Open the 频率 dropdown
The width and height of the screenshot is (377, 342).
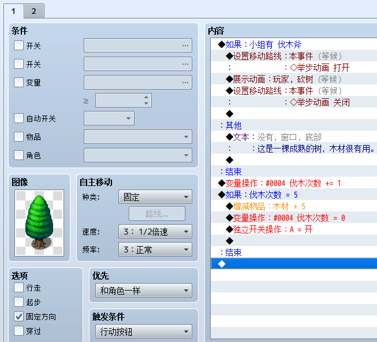point(155,250)
